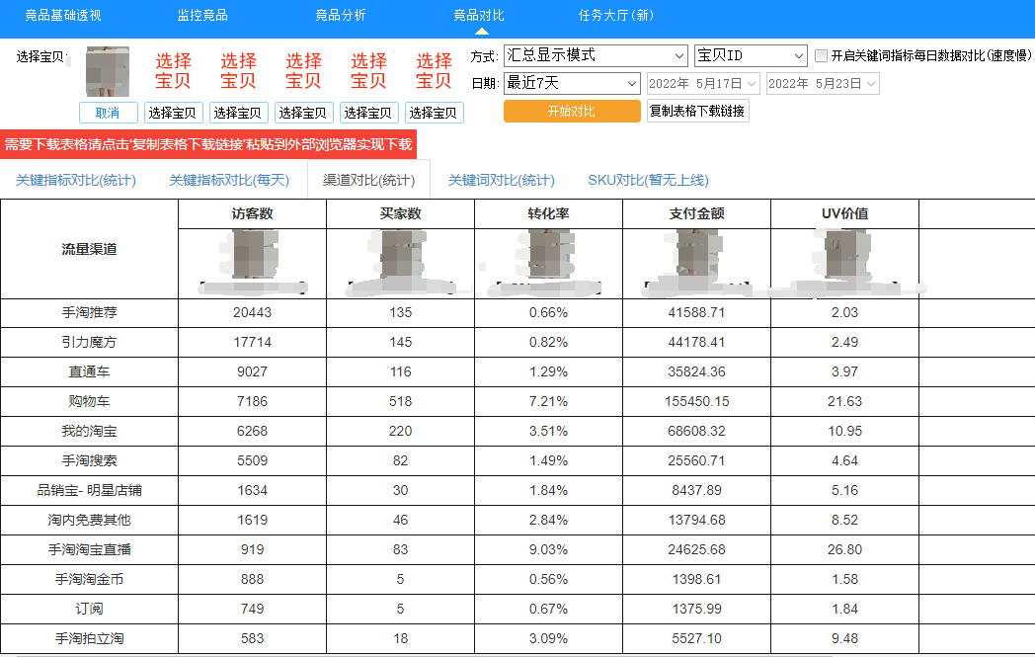Expand the 最近7天 date range dropdown

click(572, 83)
